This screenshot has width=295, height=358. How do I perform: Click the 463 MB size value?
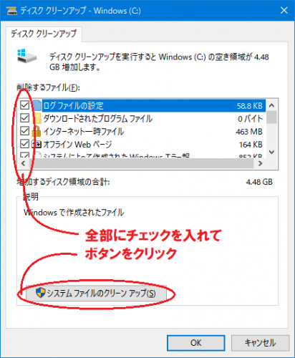(x=249, y=132)
